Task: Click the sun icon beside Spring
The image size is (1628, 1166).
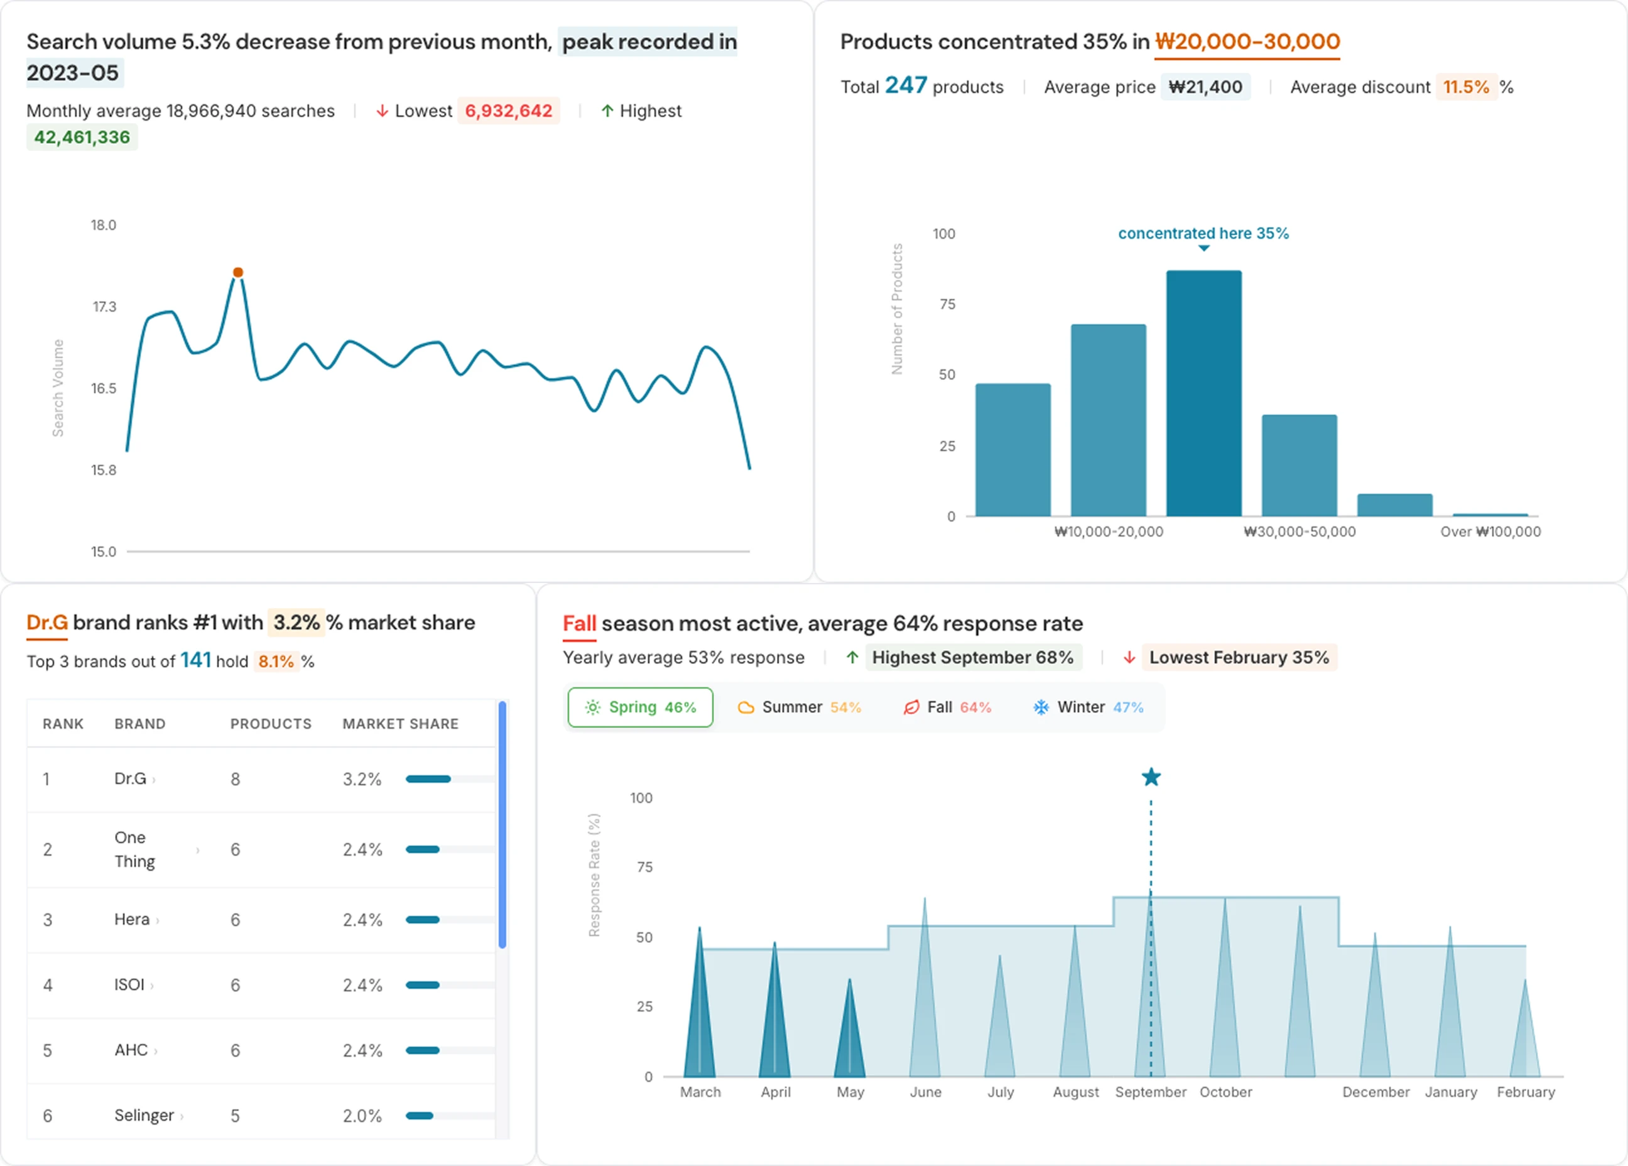Action: (x=592, y=707)
